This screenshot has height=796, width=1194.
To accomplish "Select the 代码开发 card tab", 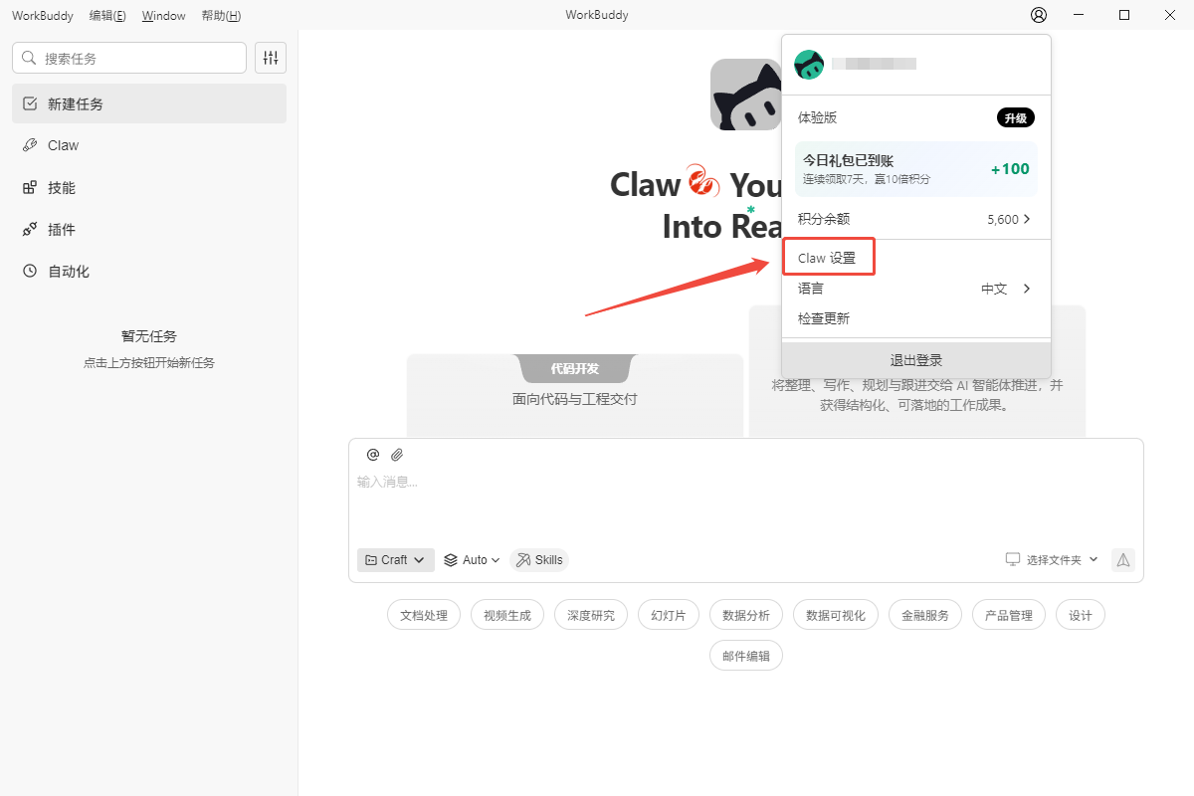I will [x=575, y=368].
